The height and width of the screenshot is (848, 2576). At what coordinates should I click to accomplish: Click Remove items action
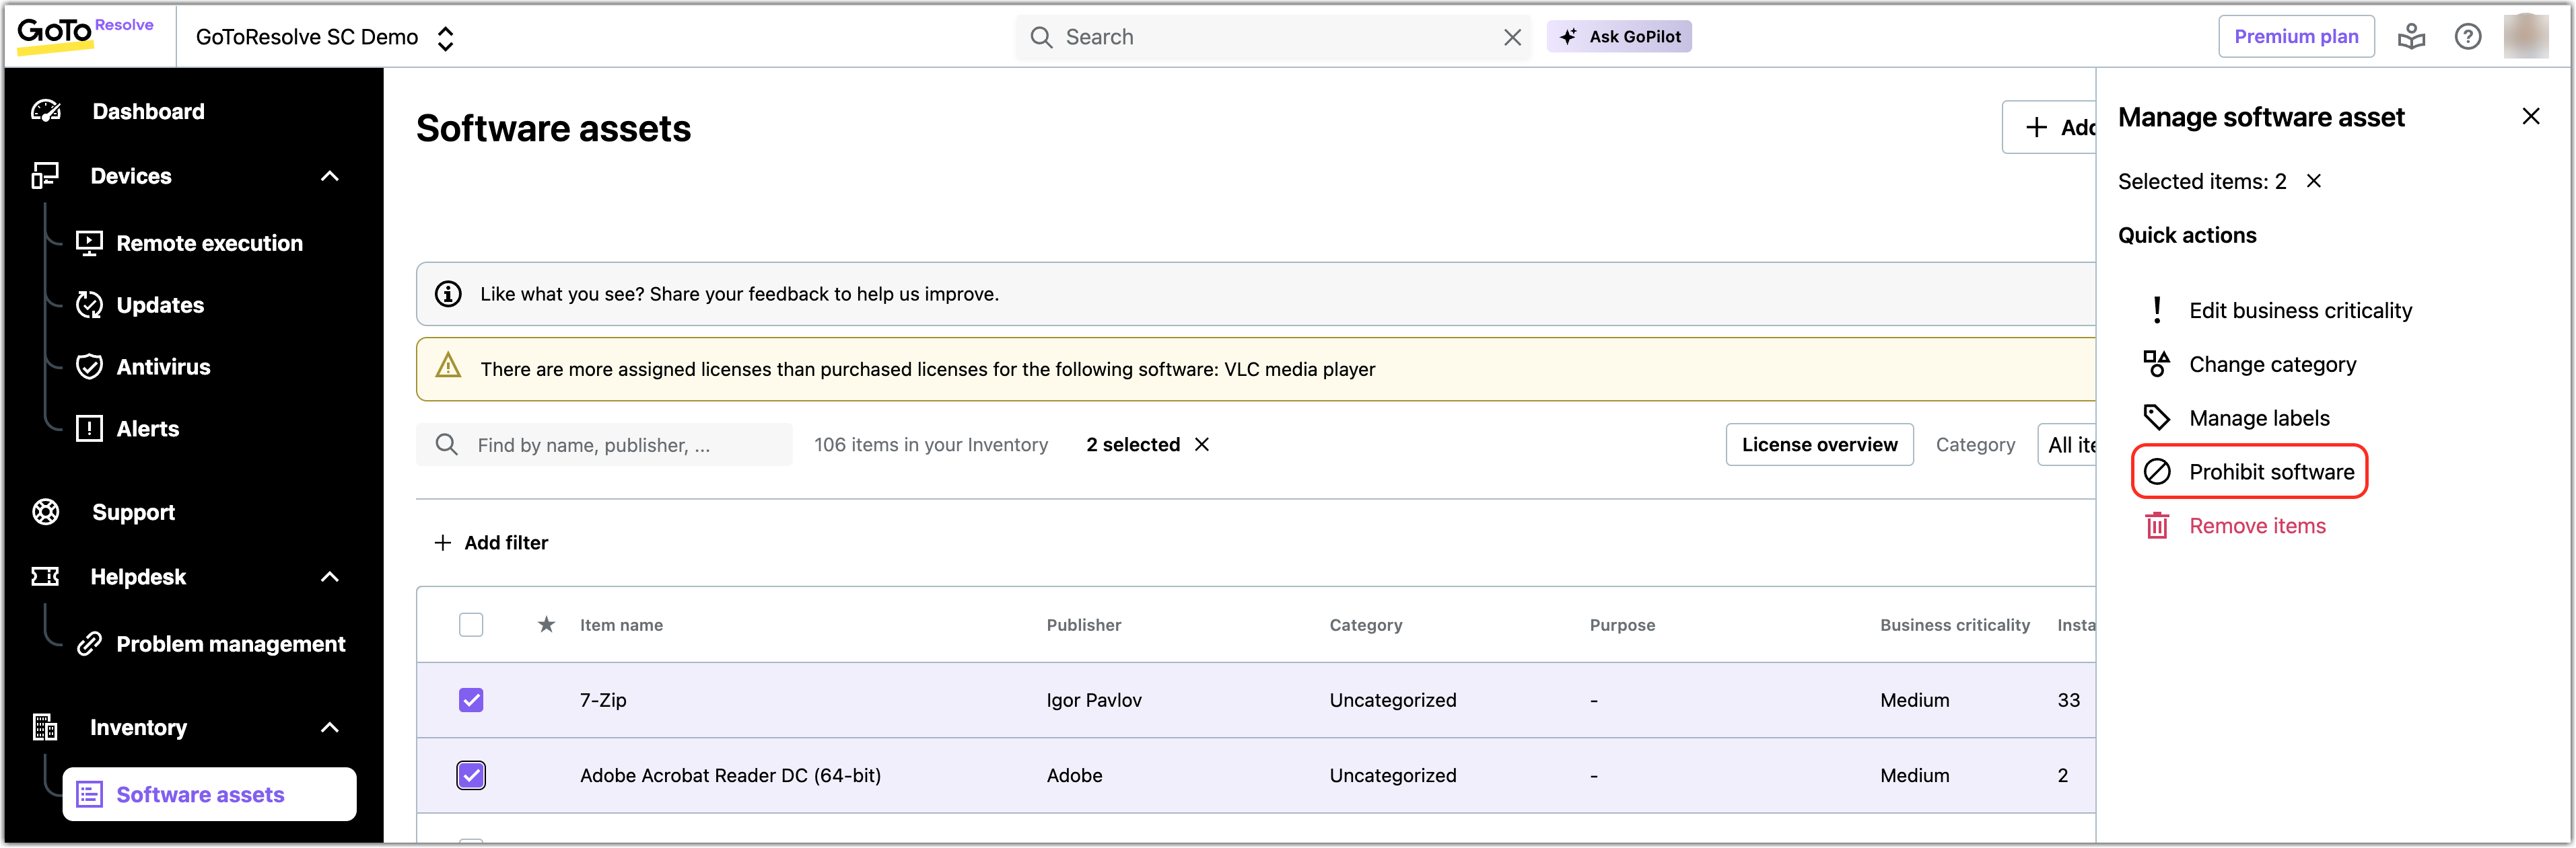click(2257, 525)
